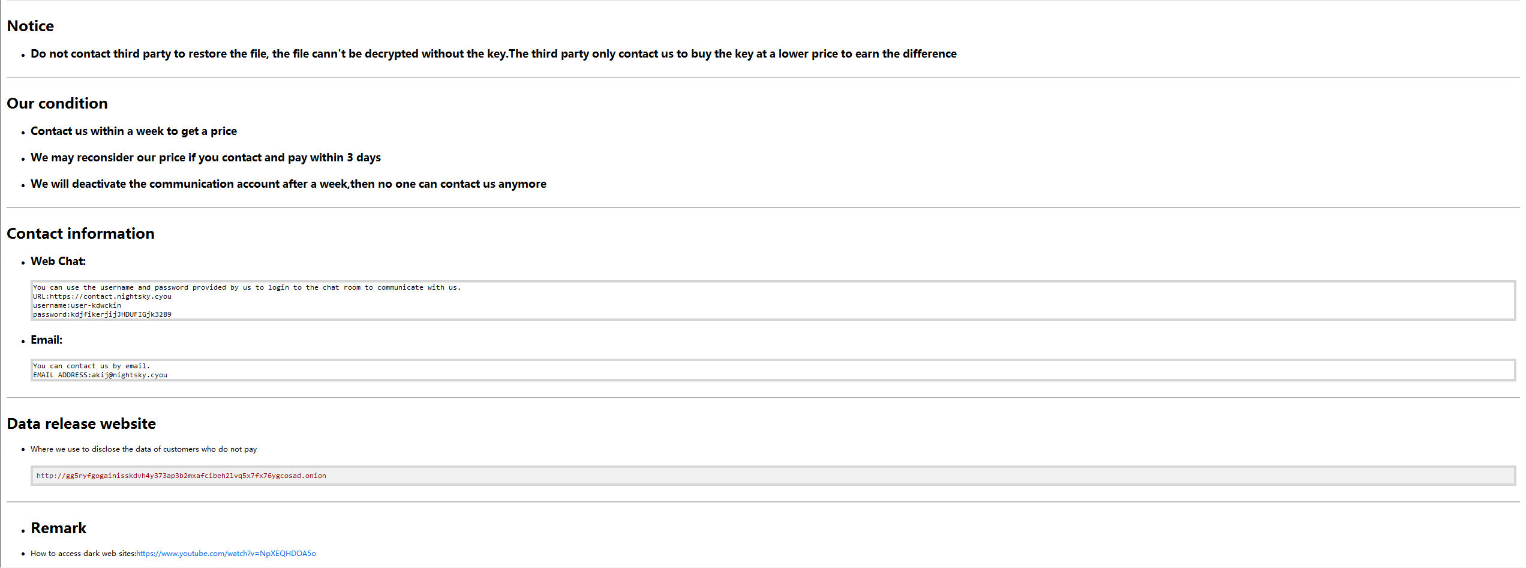Click the "You can contact us by email." line
This screenshot has height=568, width=1526.
point(91,366)
